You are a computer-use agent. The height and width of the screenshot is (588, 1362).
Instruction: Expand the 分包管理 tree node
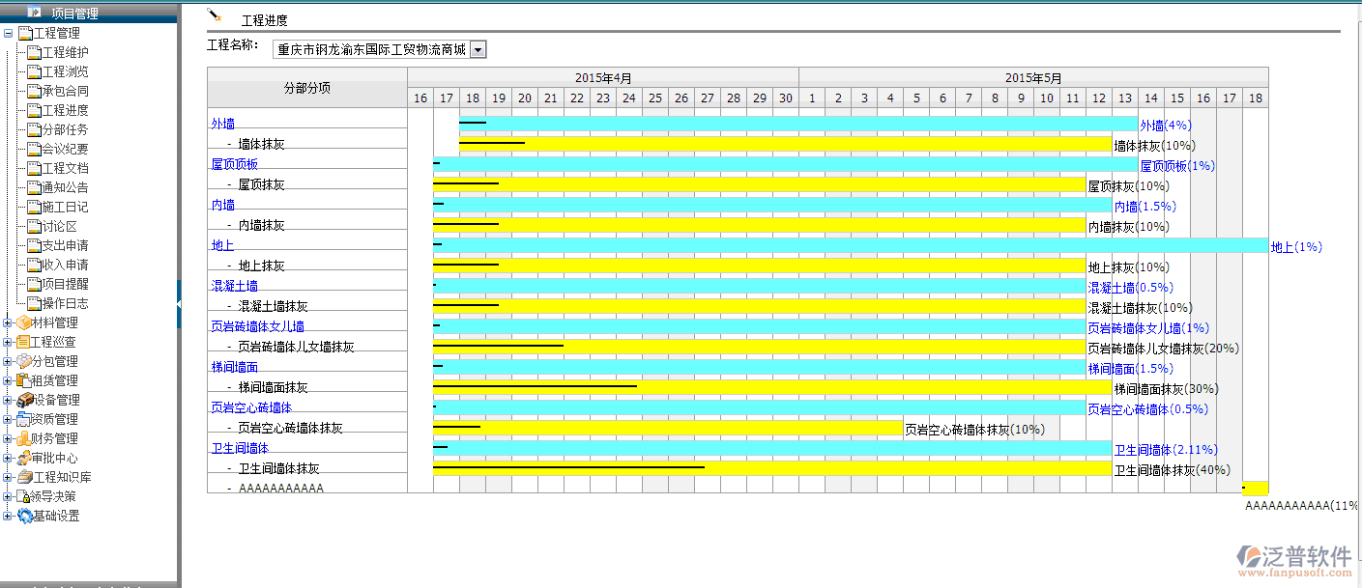8,361
